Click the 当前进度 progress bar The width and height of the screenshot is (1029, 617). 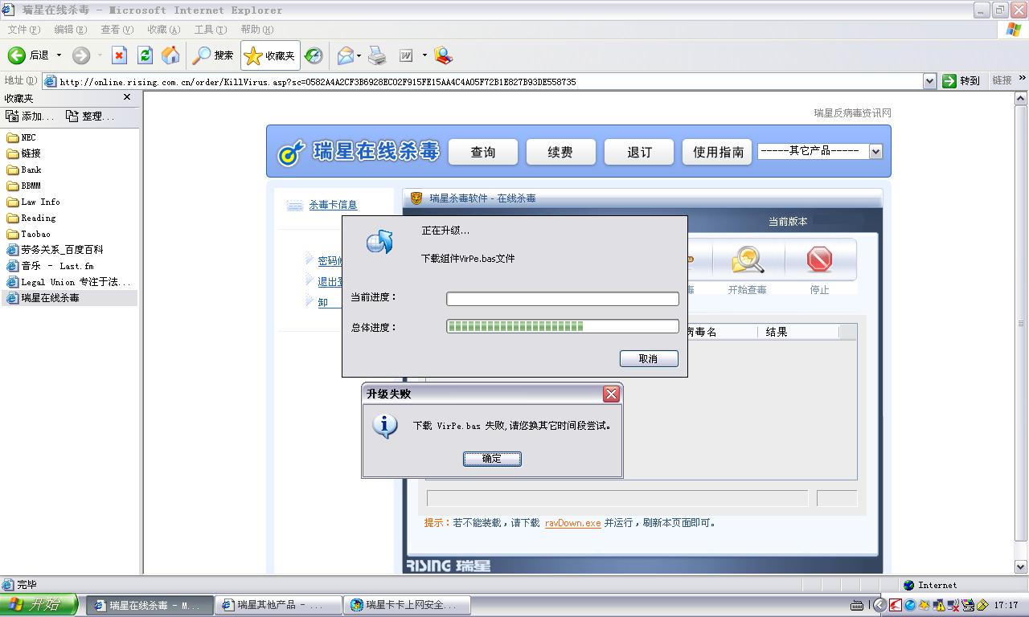coord(563,299)
